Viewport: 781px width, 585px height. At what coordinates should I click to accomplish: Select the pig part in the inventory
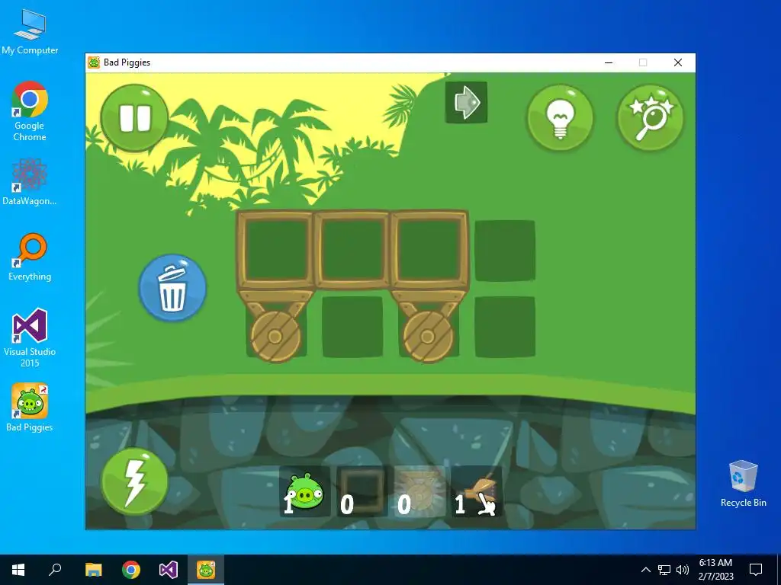[x=305, y=491]
